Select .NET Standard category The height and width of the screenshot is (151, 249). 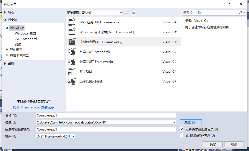pyautogui.click(x=26, y=39)
